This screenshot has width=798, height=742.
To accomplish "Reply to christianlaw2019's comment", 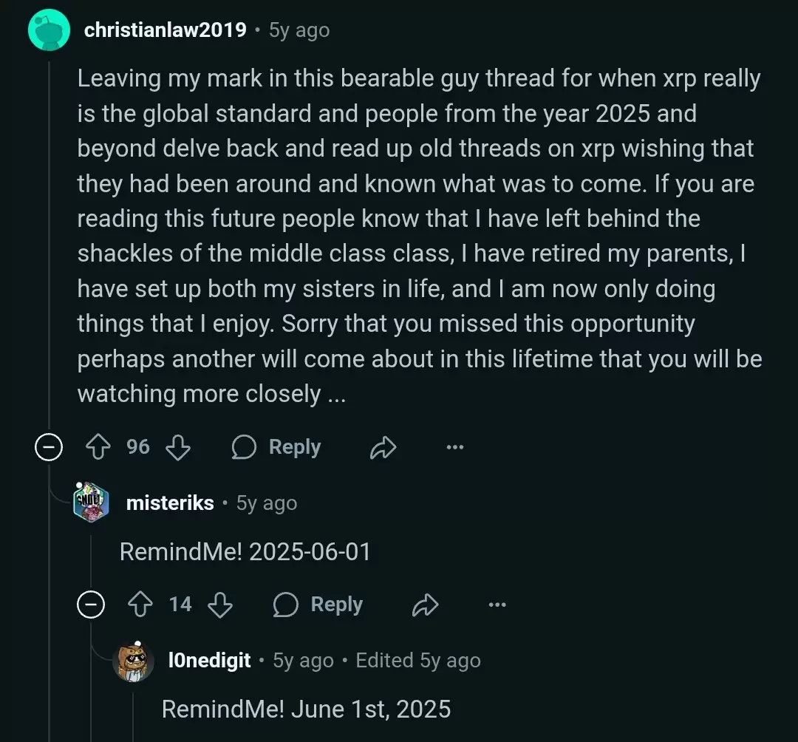I will (x=276, y=447).
